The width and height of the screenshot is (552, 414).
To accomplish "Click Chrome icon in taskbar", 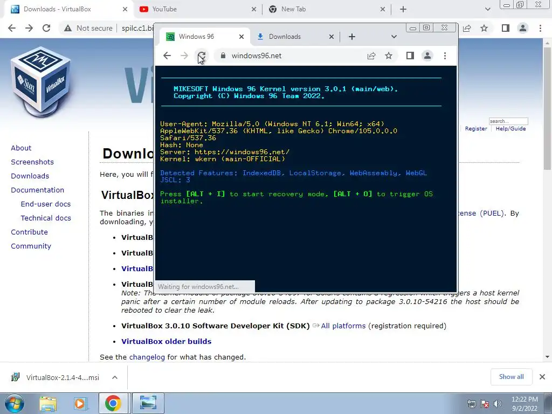I will (113, 403).
